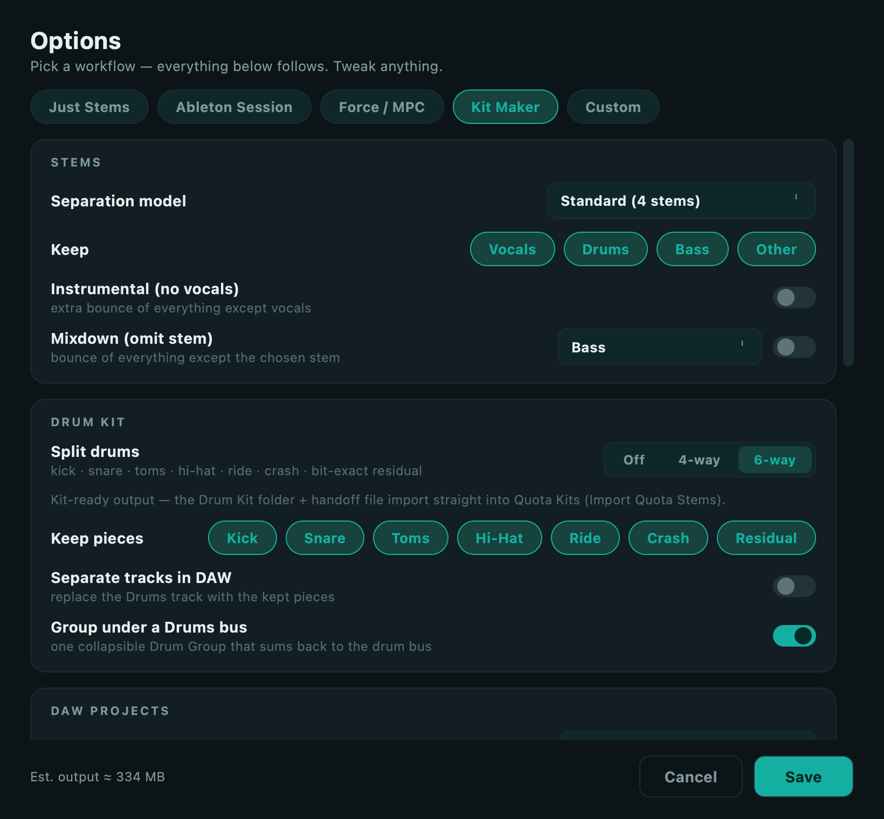Toggle the Residual piece chip
884x819 pixels.
pos(766,538)
